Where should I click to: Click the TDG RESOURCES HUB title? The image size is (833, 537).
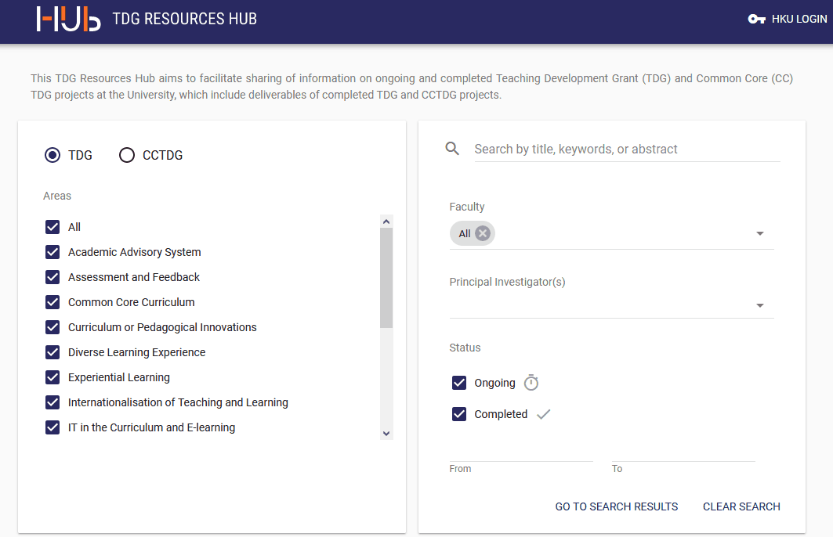click(x=184, y=19)
